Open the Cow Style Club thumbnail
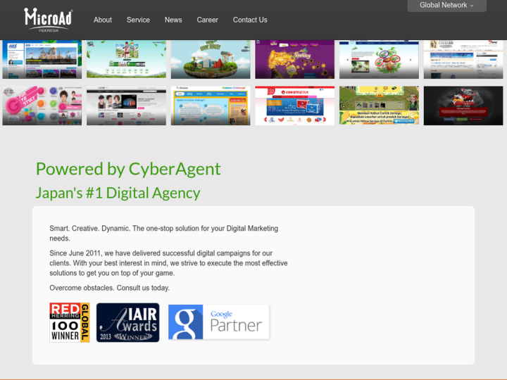This screenshot has height=380, width=507. [294, 106]
